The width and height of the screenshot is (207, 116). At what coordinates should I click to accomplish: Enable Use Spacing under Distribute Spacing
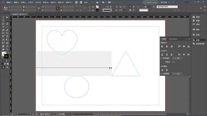coord(161,74)
